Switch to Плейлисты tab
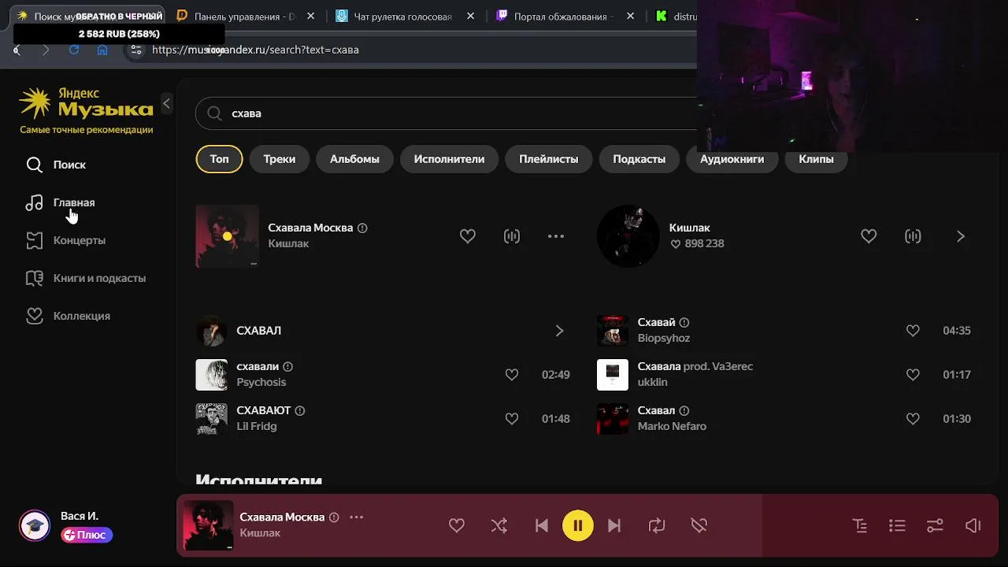The image size is (1008, 567). pyautogui.click(x=548, y=159)
